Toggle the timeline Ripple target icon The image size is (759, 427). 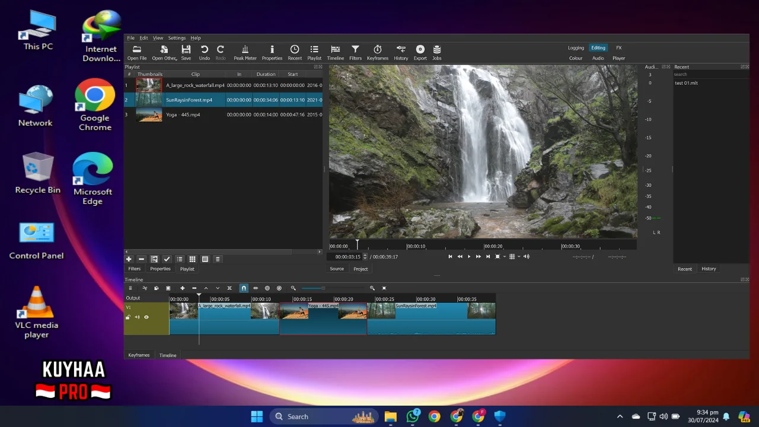(267, 288)
